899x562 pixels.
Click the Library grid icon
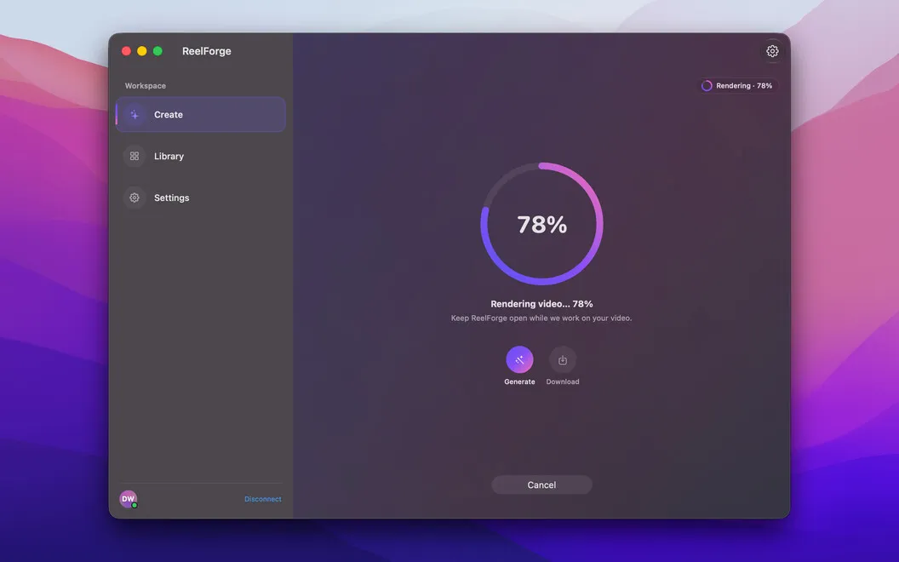[135, 156]
